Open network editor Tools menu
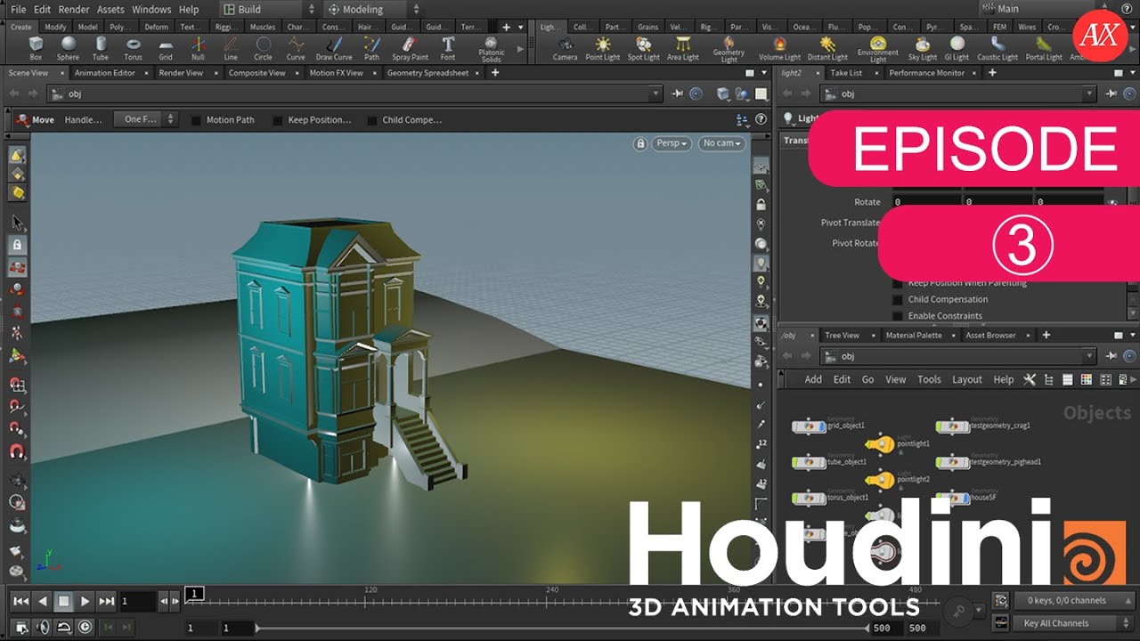 pos(929,379)
